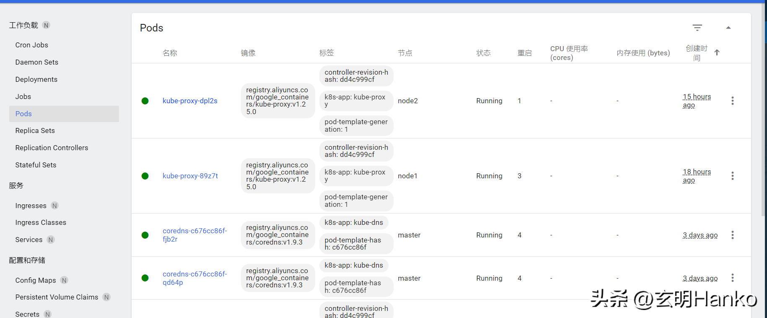Open actions menu for kube-proxy-89z7t

tap(732, 176)
